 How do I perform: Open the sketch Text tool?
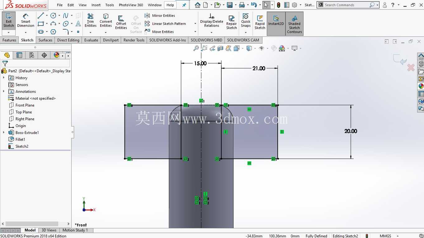pos(78,24)
